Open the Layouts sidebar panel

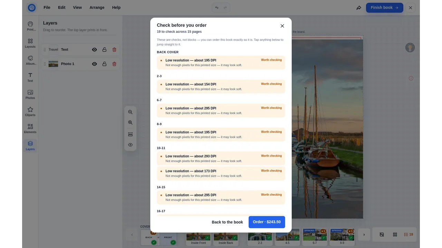click(x=30, y=43)
